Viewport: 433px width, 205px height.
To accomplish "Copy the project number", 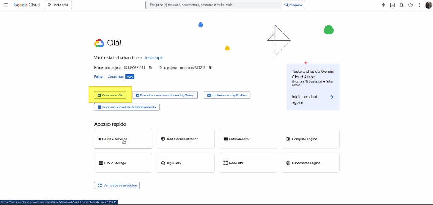I will (151, 68).
